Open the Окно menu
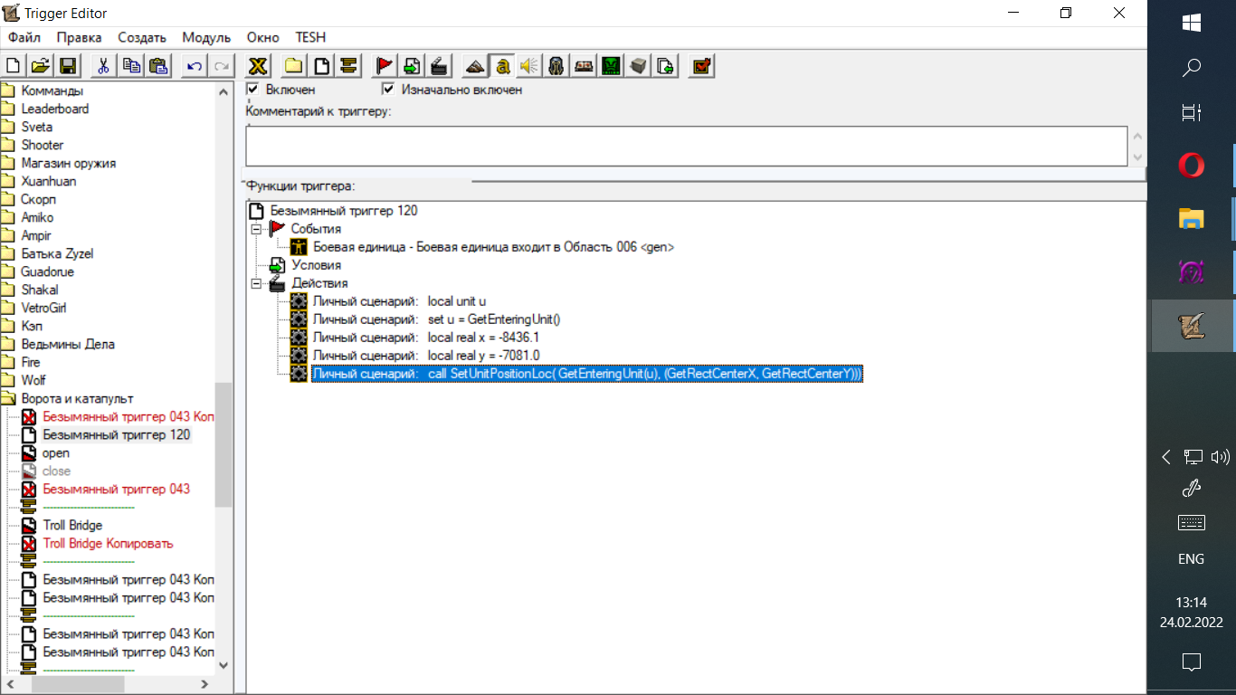 [263, 38]
